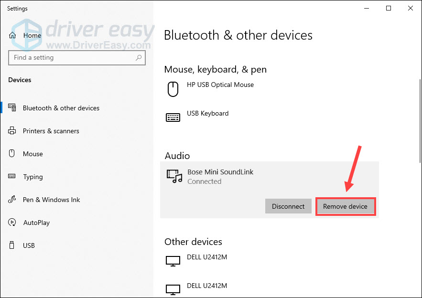Click the USB drive icon in sidebar
Viewport: 422px width, 298px height.
pos(12,245)
